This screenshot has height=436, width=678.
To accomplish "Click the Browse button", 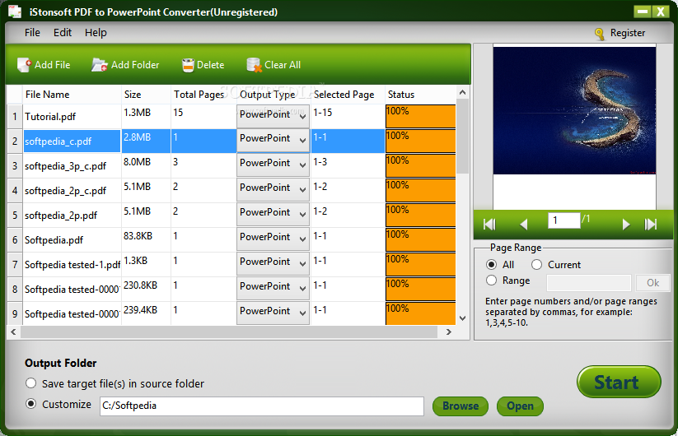I will pyautogui.click(x=461, y=406).
